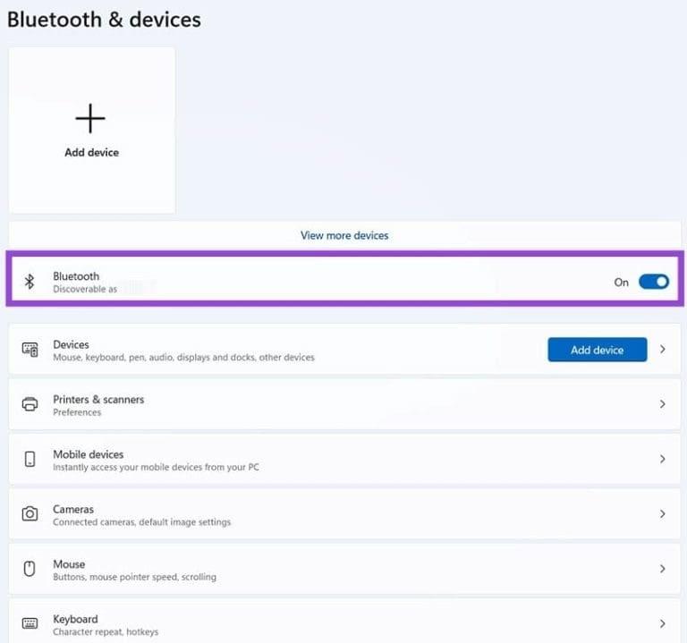Click the Devices row icon

(30, 350)
